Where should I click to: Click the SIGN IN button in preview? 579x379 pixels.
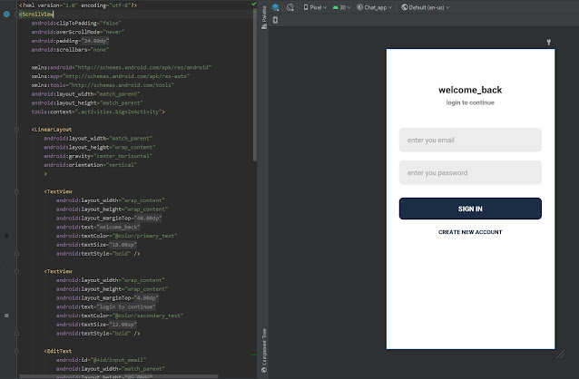[470, 209]
